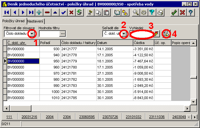Open the magnifier search icon in the toolbar
The image size is (200, 128).
[136, 13]
